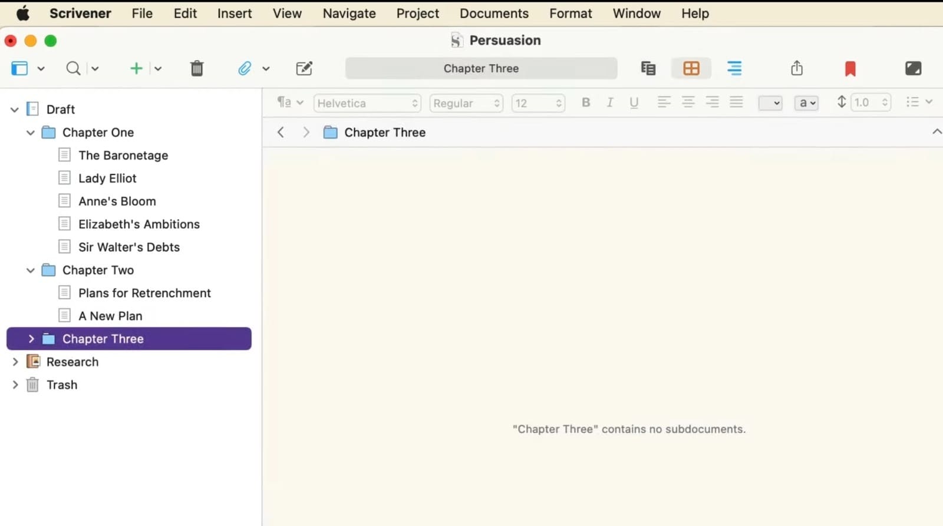Open the Helvetica font family dropdown
This screenshot has height=526, width=943.
(367, 103)
